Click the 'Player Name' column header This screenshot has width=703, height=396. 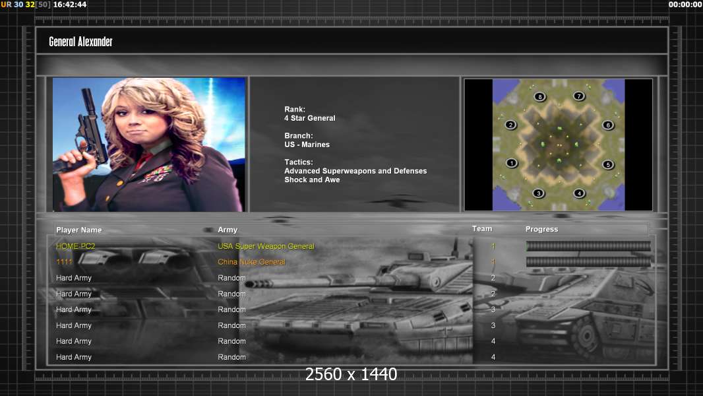point(79,230)
